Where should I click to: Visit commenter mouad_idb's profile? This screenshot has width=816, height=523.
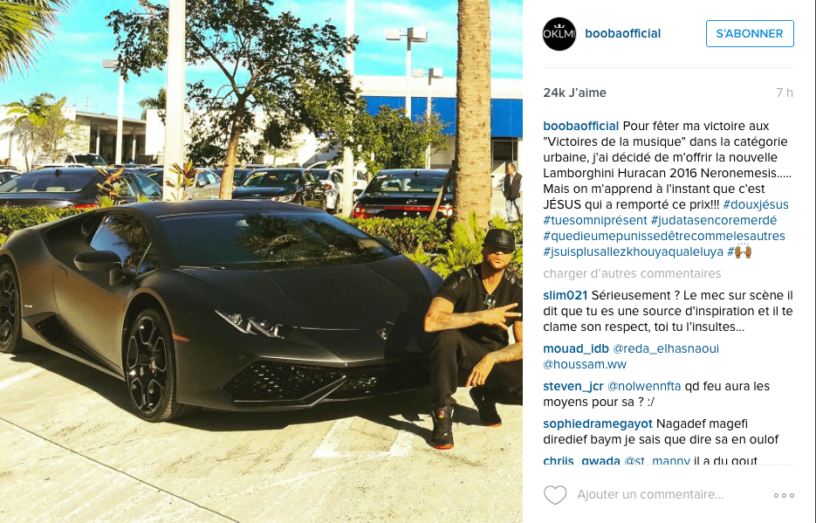(576, 348)
